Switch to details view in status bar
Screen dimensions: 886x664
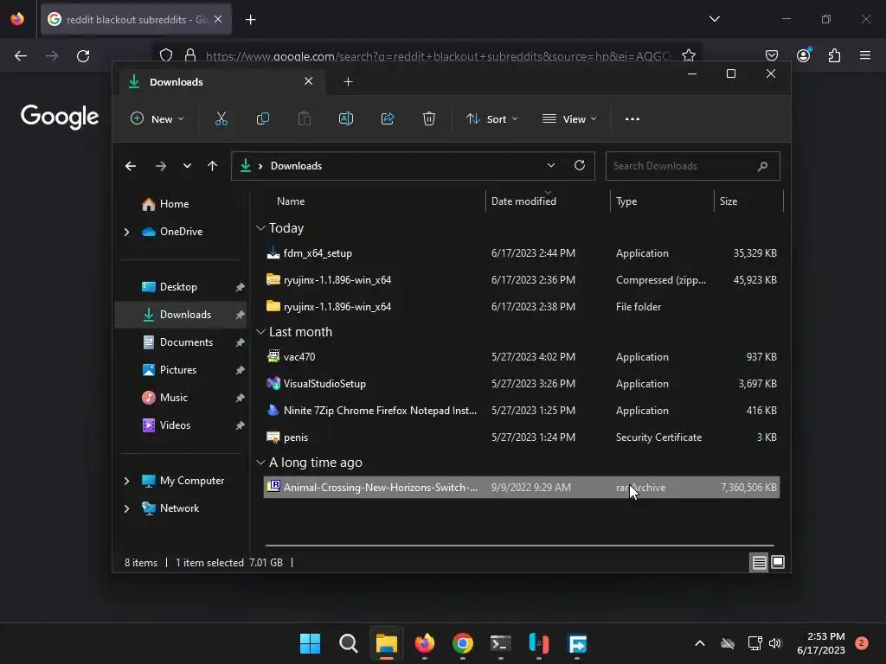click(x=759, y=562)
